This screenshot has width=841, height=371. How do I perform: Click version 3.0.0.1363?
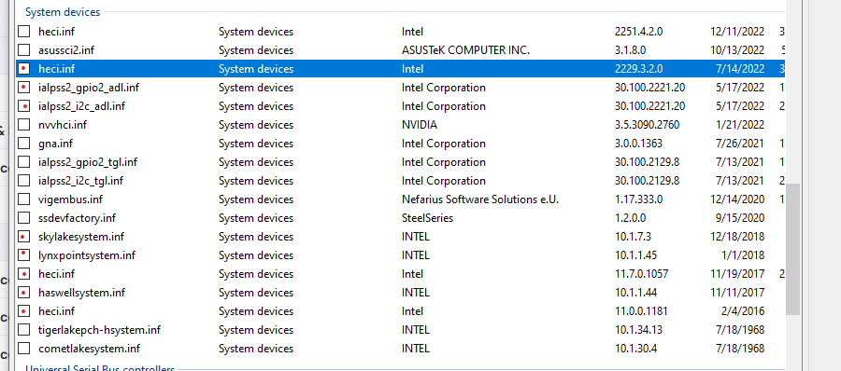point(639,144)
